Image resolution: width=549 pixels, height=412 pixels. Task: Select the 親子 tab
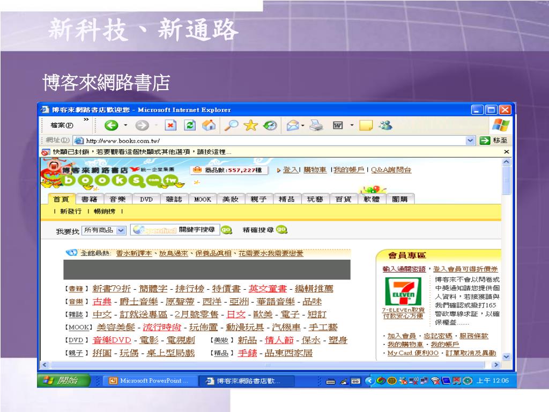258,199
